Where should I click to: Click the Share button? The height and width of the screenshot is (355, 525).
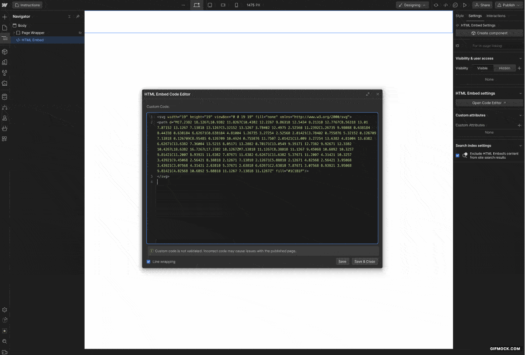pos(482,5)
